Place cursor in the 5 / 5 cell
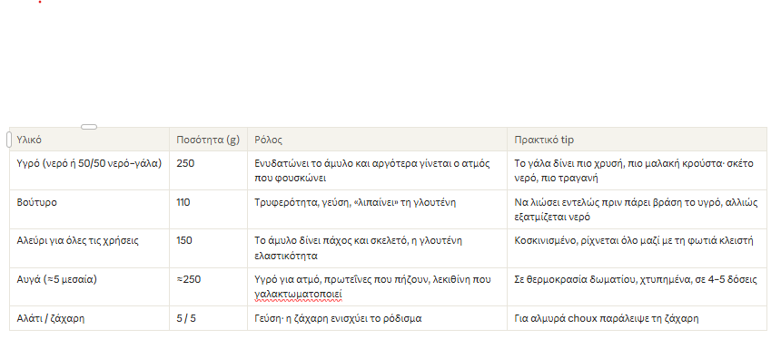 click(x=208, y=318)
